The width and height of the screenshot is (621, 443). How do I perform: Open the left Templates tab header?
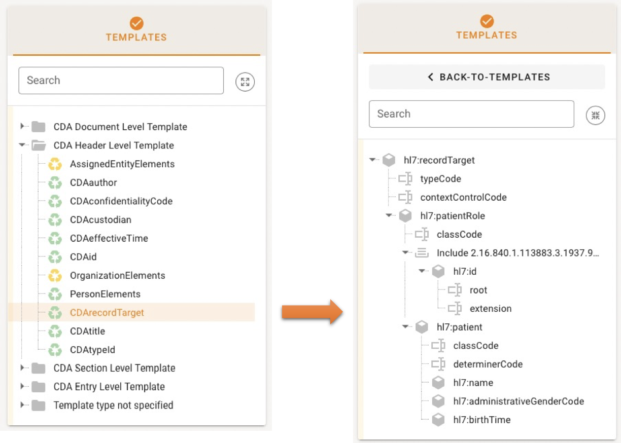(136, 30)
